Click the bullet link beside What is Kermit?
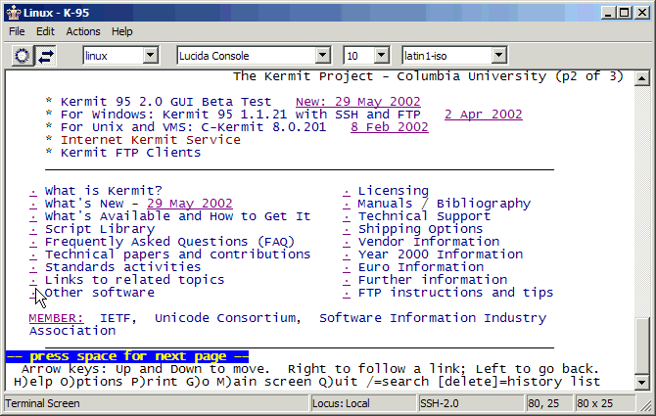 pos(33,191)
